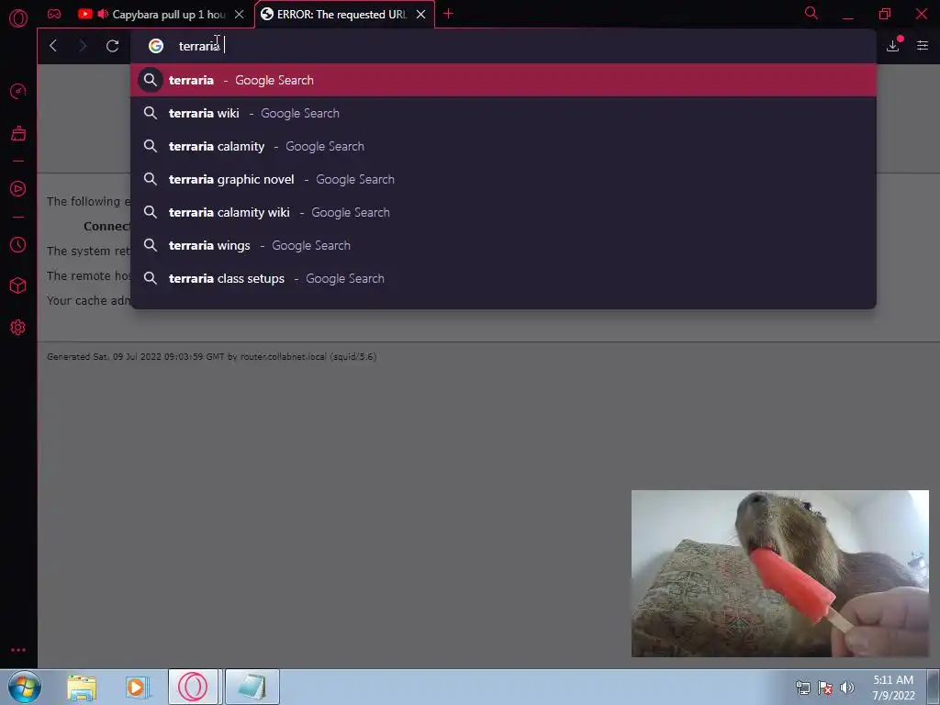
Task: Open the Easy Setup sliders icon
Action: pos(922,46)
